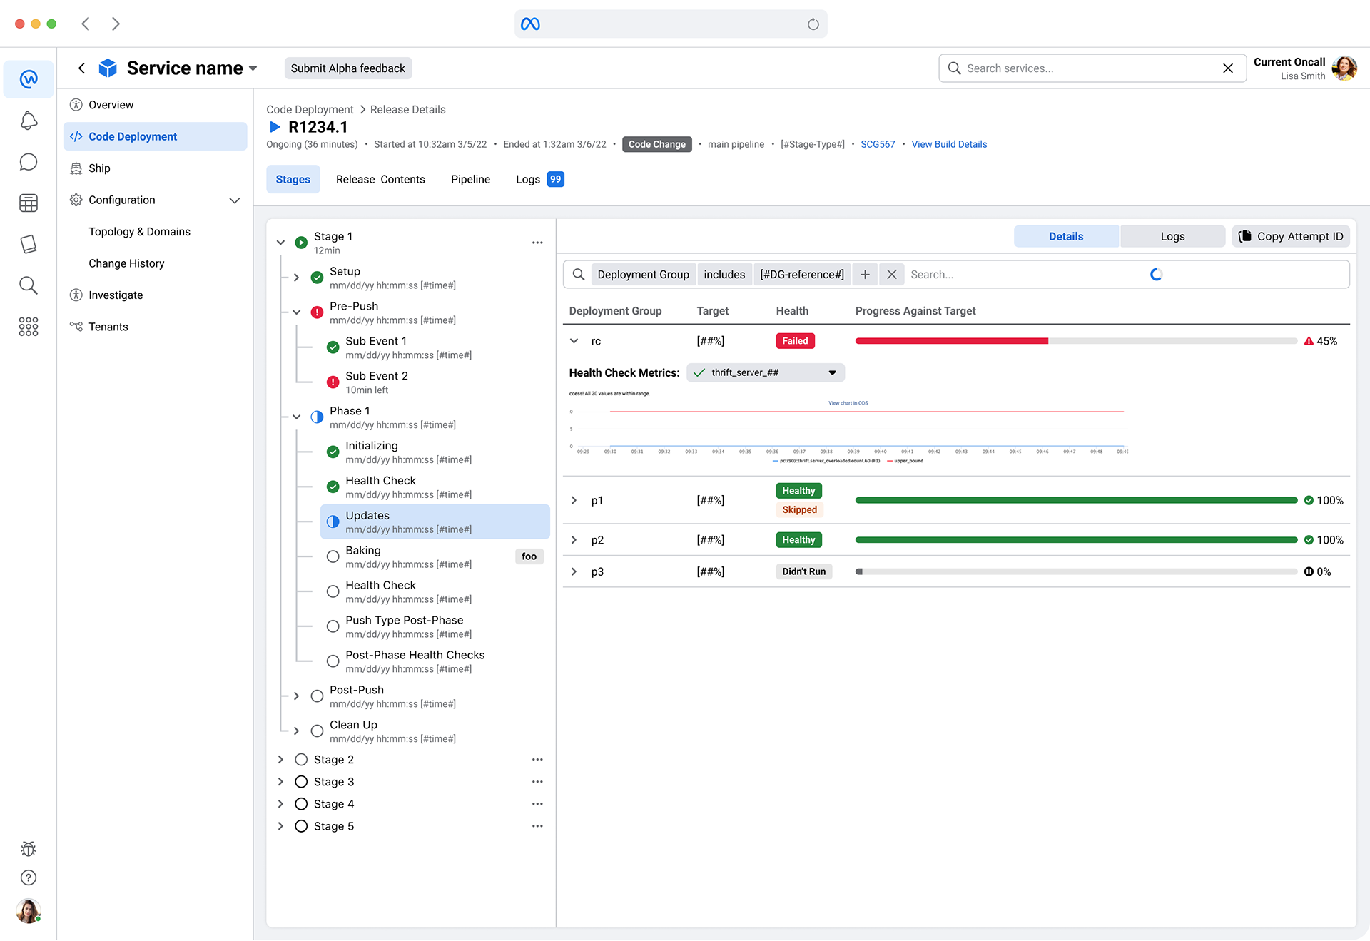The height and width of the screenshot is (941, 1370).
Task: Select the Post-Push status circle
Action: coord(317,696)
